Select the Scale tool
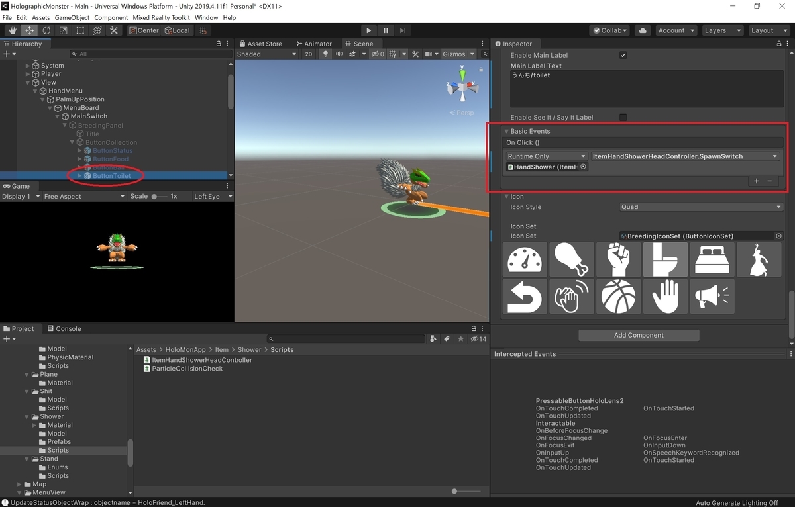The width and height of the screenshot is (795, 507). [x=63, y=30]
